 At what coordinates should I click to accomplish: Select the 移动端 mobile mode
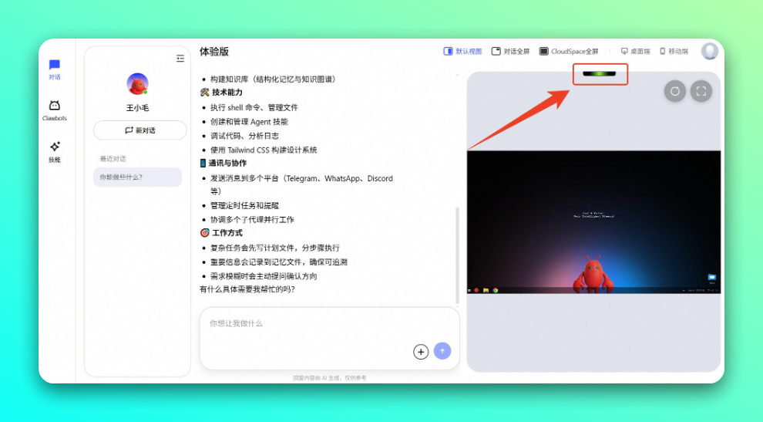click(x=674, y=51)
